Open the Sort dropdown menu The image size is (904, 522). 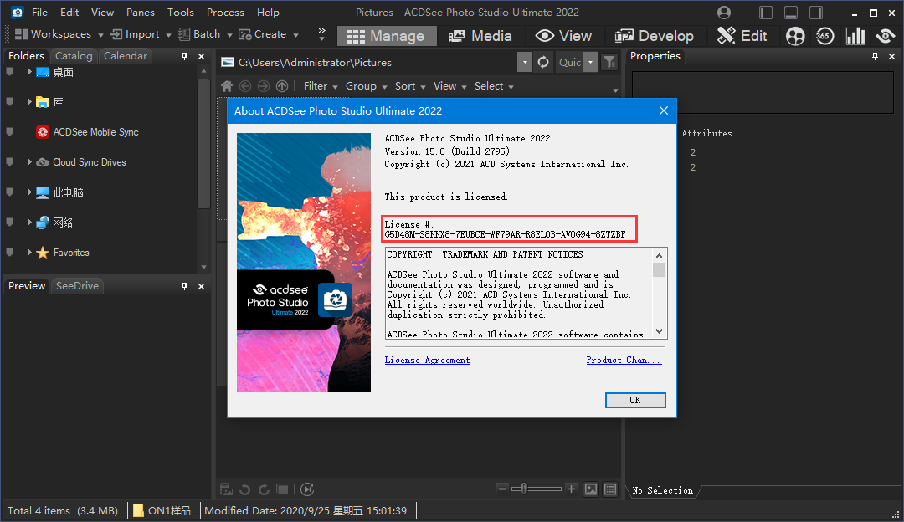[x=409, y=85]
